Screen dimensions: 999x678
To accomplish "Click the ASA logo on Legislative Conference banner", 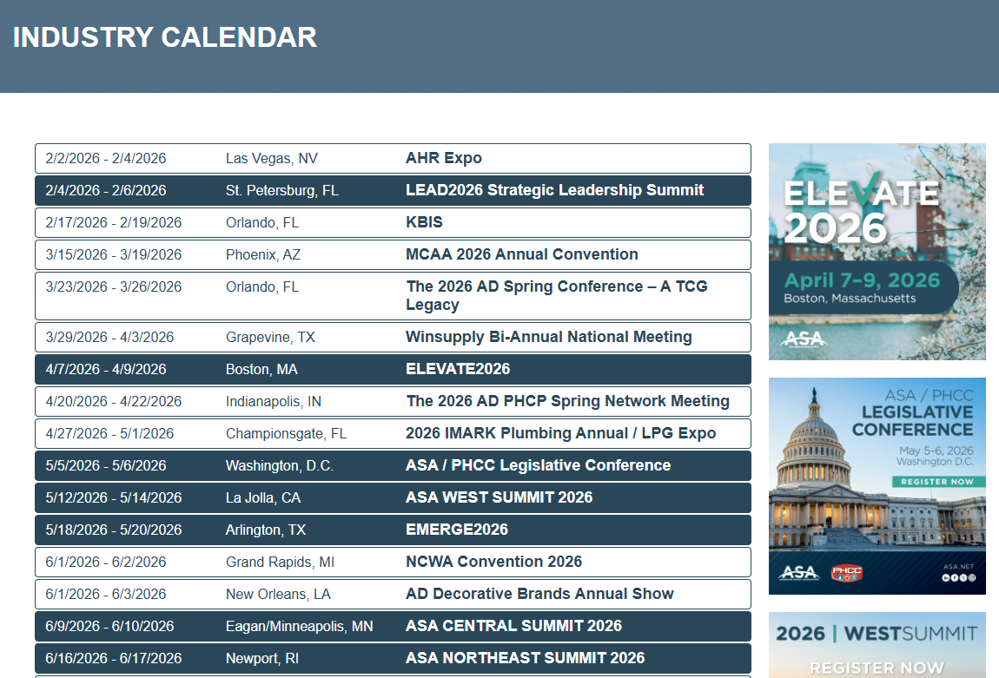I will 799,573.
